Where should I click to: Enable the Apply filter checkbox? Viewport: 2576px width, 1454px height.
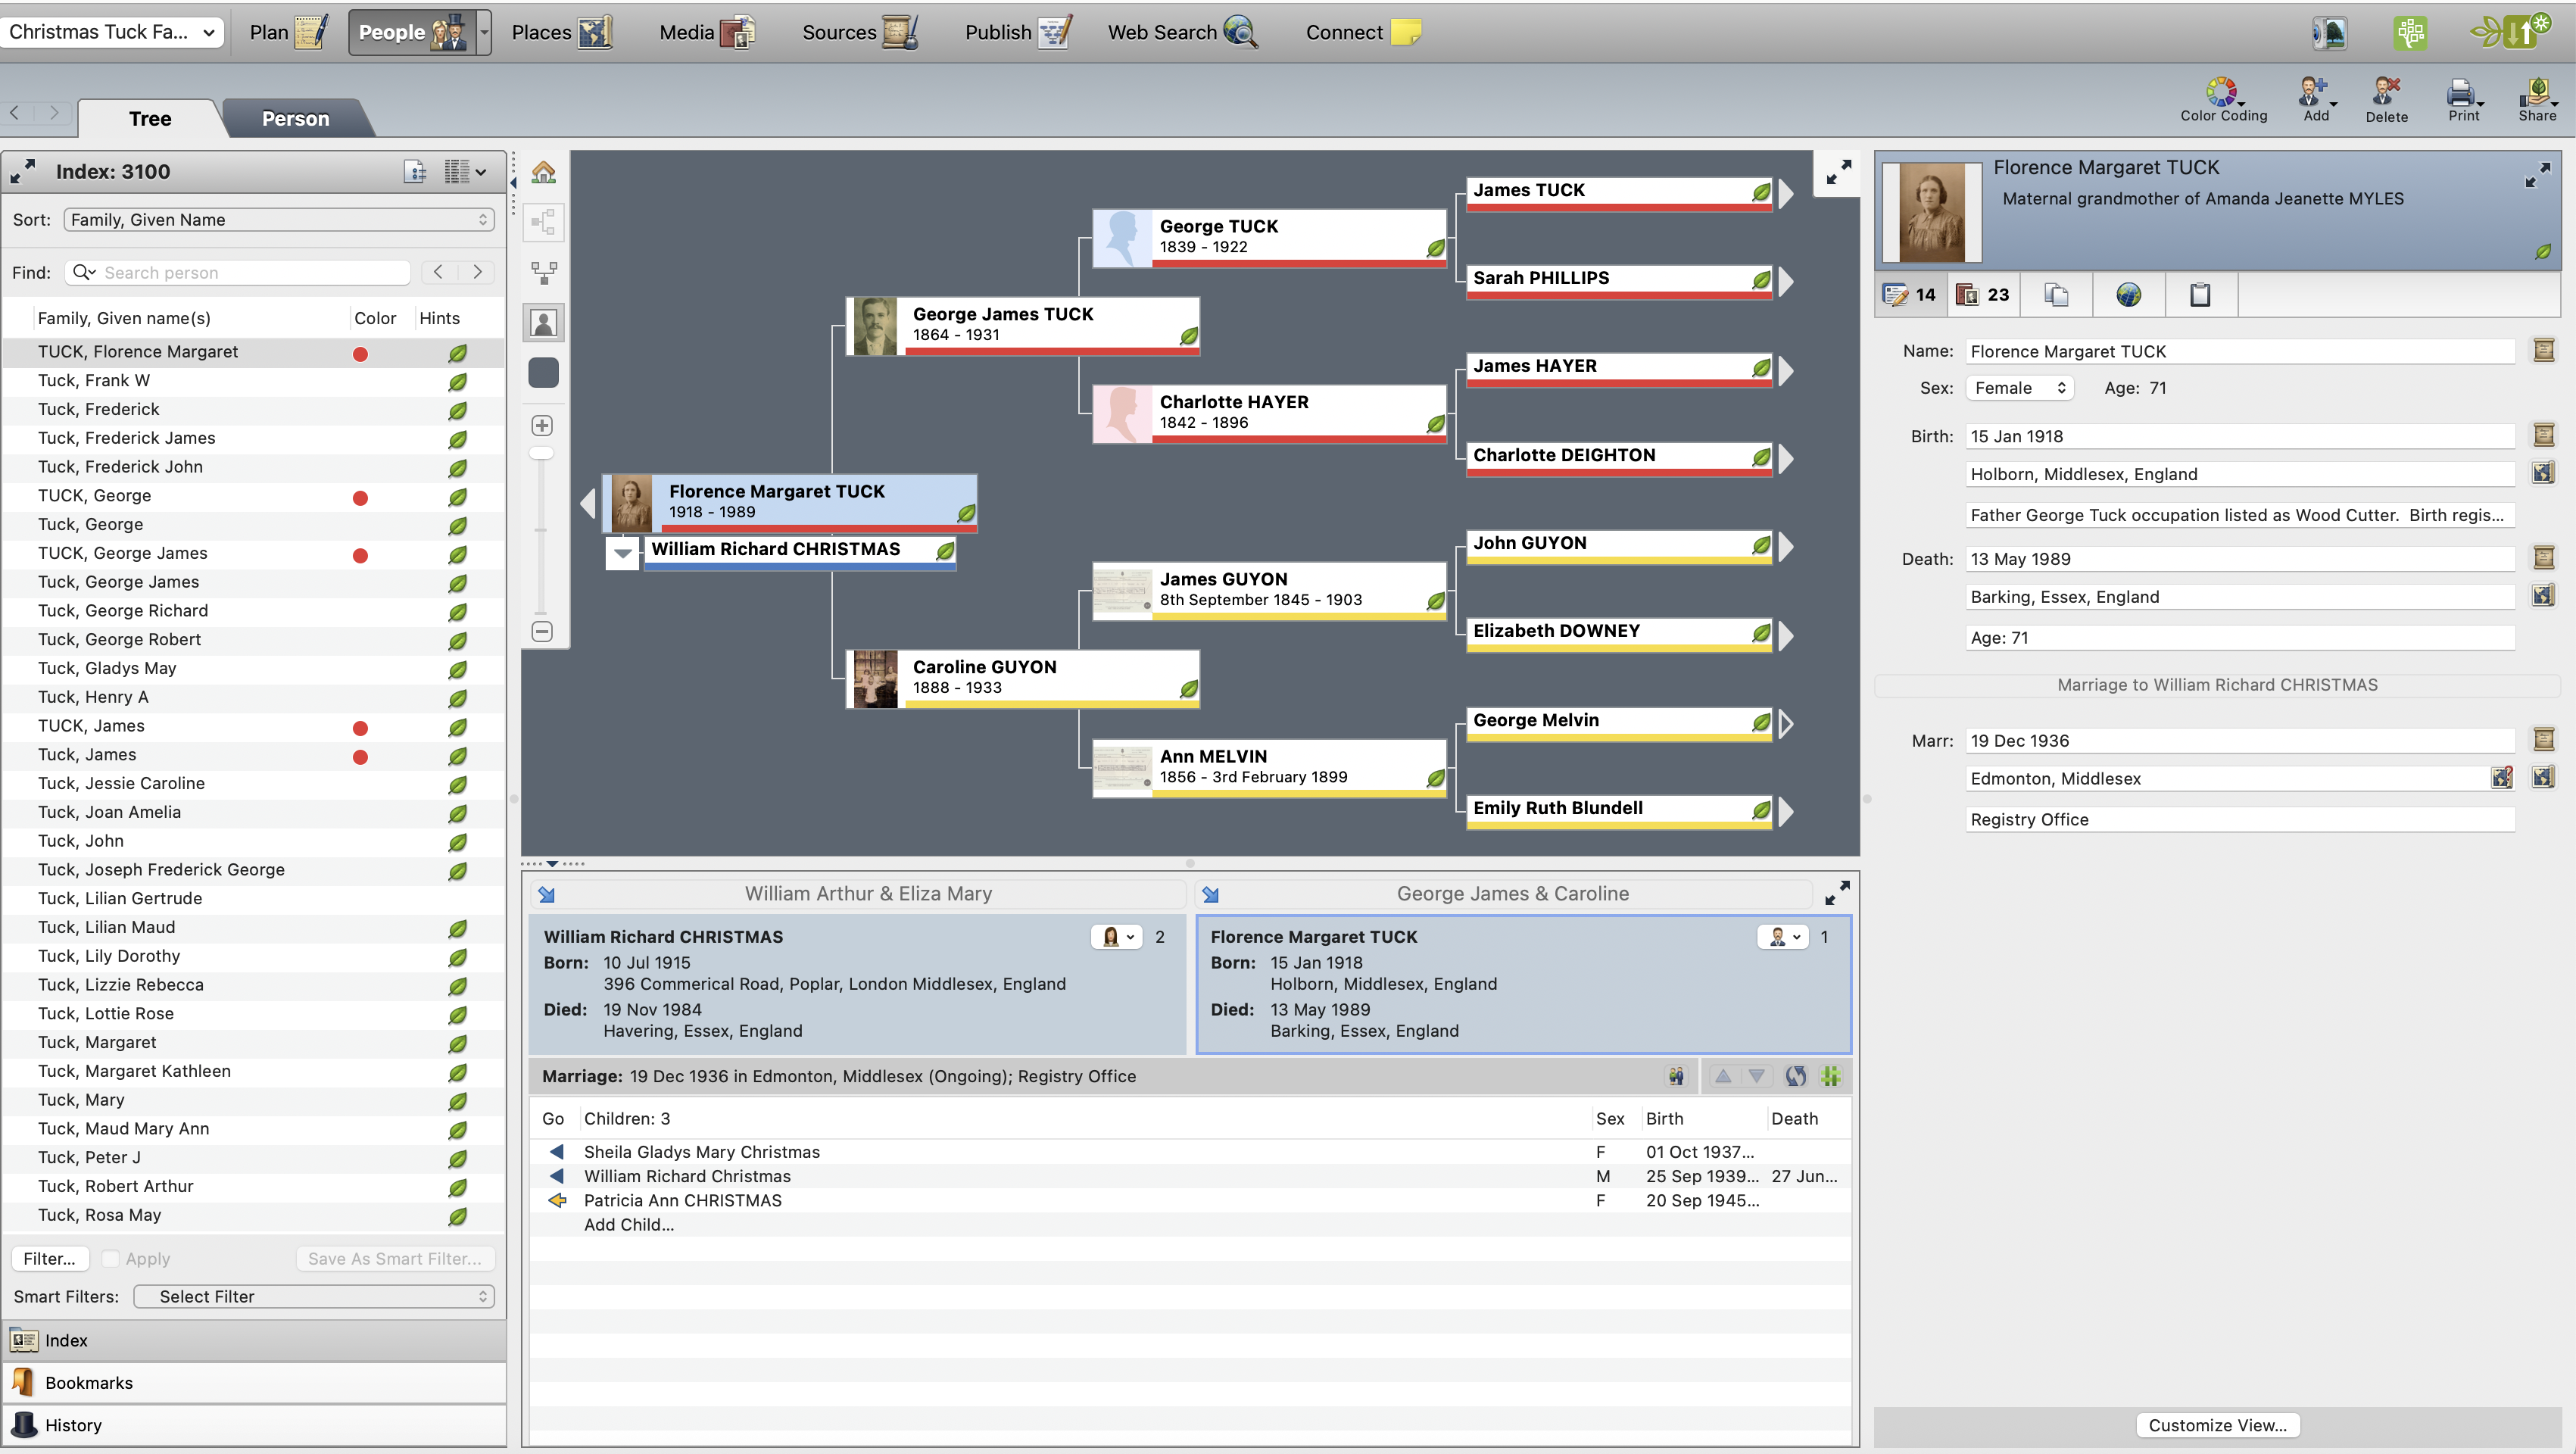pyautogui.click(x=111, y=1258)
